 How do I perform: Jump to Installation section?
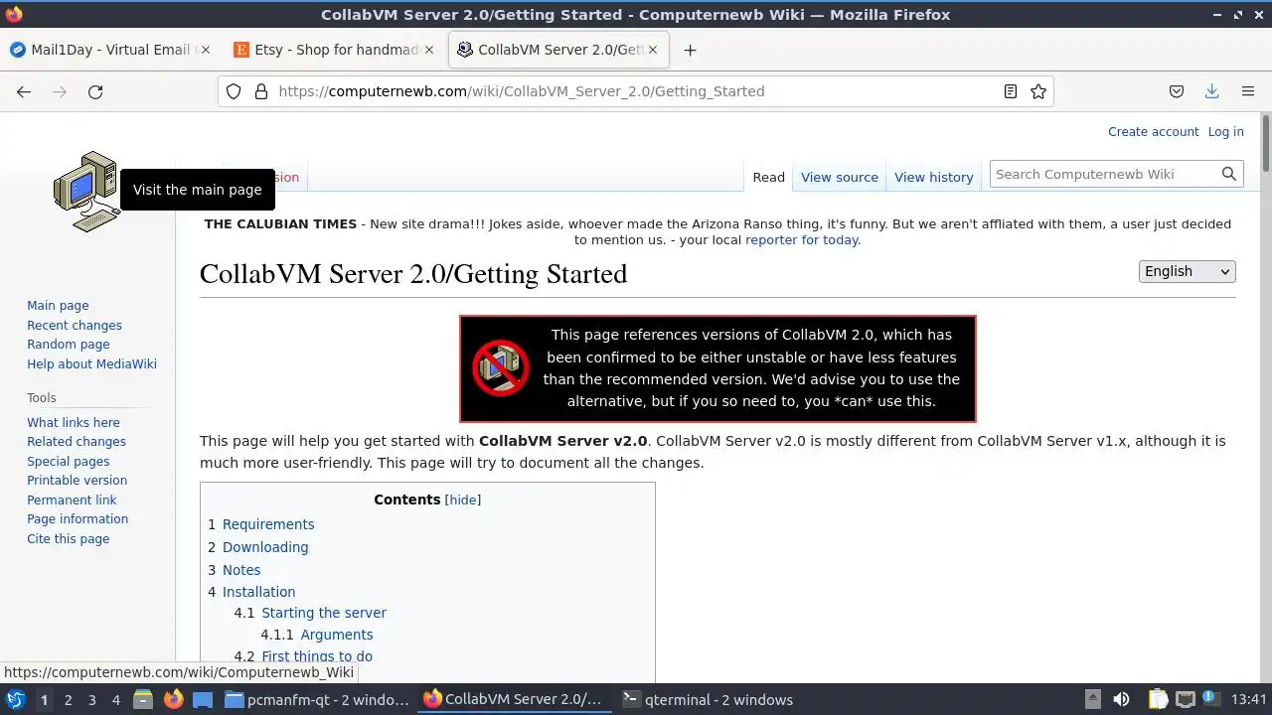coord(258,592)
